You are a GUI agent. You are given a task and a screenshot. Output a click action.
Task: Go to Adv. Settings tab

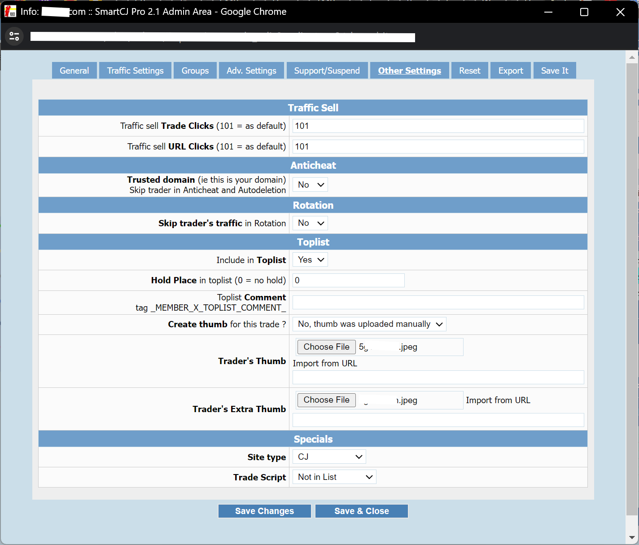(251, 70)
